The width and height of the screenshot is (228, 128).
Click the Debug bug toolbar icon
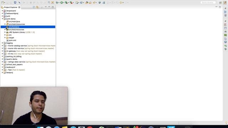[57, 2]
